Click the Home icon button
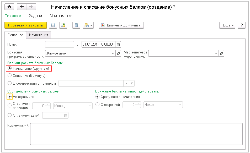 (10, 7)
